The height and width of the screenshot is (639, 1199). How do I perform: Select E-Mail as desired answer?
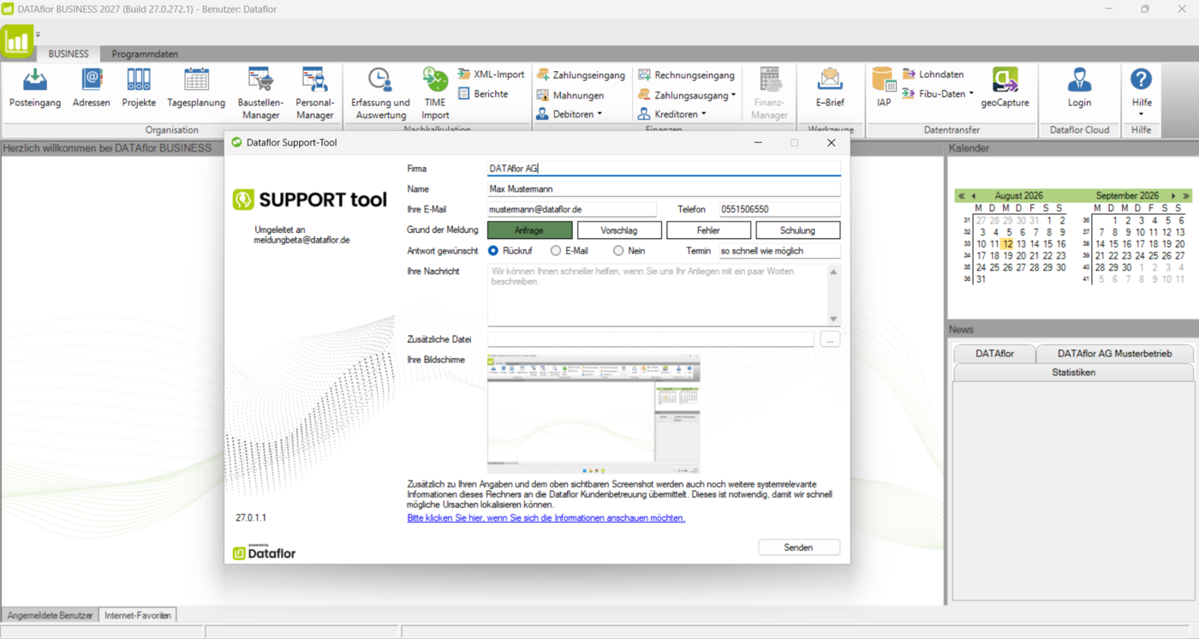[556, 251]
